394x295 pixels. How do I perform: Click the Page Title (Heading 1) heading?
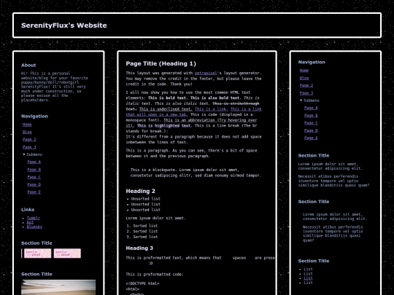pyautogui.click(x=161, y=63)
